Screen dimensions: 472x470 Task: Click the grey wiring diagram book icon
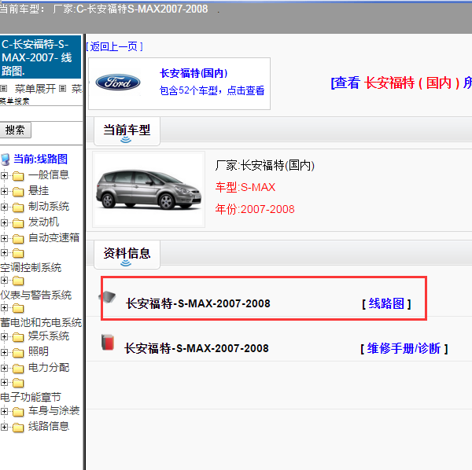108,297
